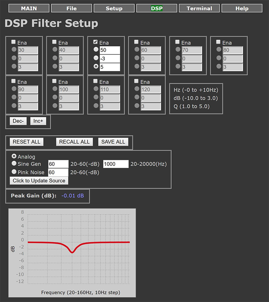This screenshot has width=269, height=302.
Task: Click the Dec- button
Action: click(18, 121)
